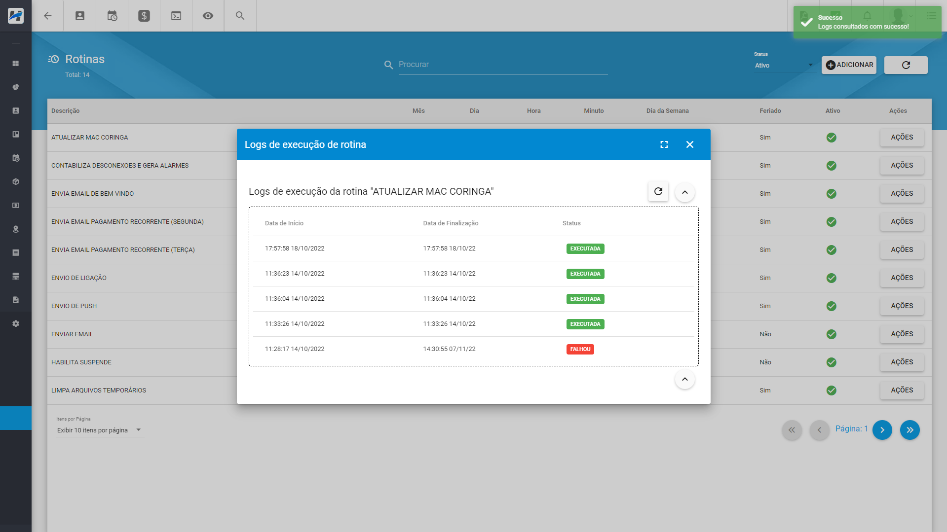Click the Procurar search field
This screenshot has width=947, height=532.
502,65
